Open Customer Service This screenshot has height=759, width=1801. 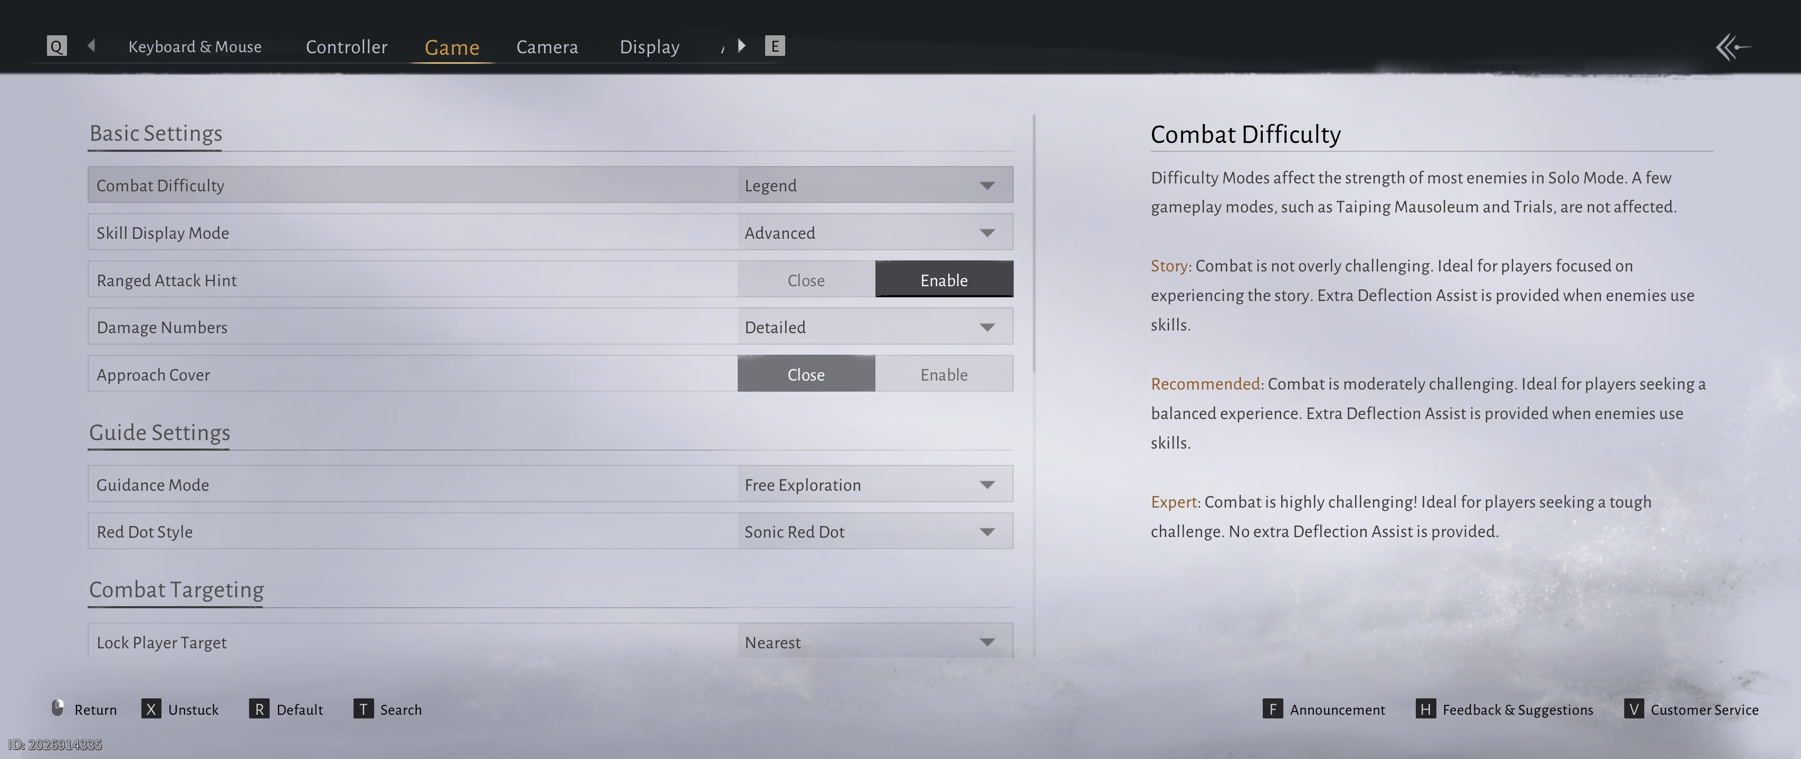point(1704,709)
